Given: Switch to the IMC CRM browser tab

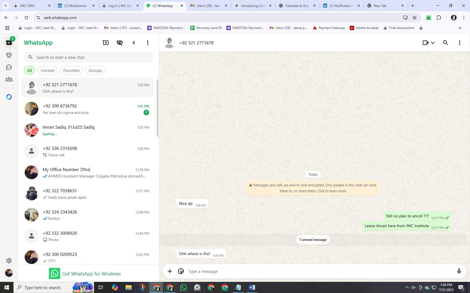Looking at the screenshot, I should pyautogui.click(x=32, y=6).
